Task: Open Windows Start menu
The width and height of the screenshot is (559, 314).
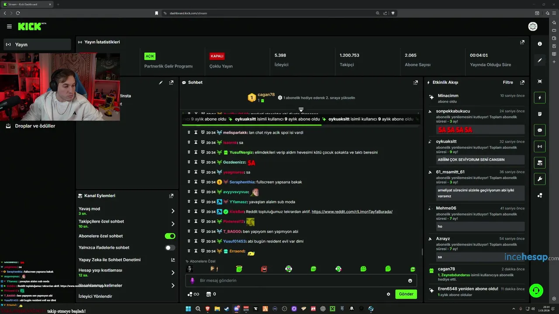Action: pos(188,309)
